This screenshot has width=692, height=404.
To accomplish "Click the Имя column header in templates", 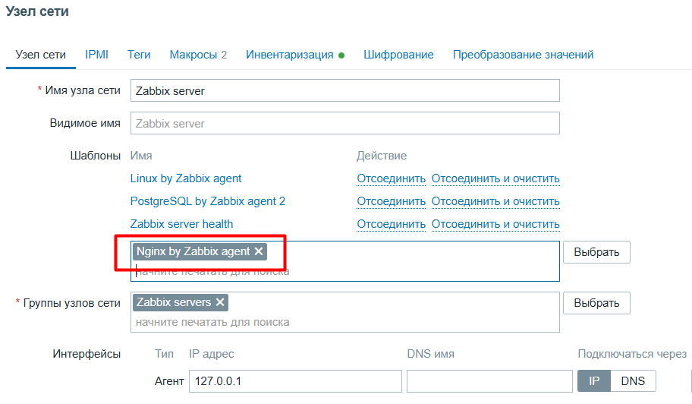I will tap(141, 156).
